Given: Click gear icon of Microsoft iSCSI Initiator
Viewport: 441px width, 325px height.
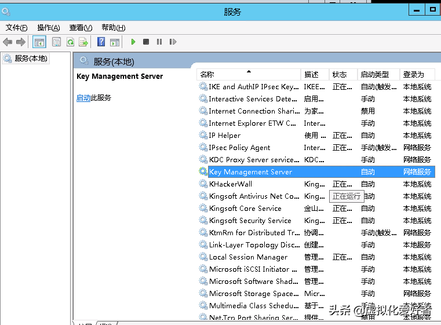Looking at the screenshot, I should (203, 268).
